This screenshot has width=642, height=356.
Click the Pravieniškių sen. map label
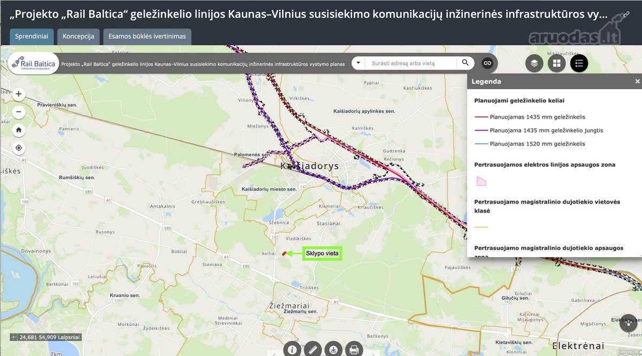click(x=57, y=105)
